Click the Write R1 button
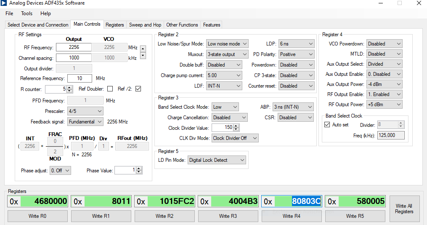 tap(101, 216)
